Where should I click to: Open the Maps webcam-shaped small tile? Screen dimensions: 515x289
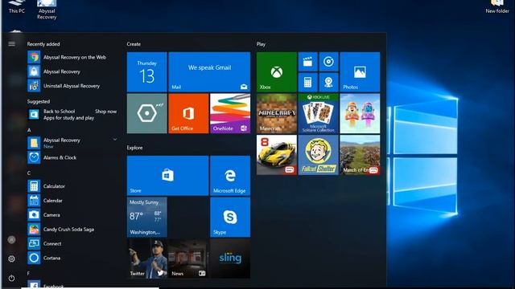pyautogui.click(x=328, y=82)
